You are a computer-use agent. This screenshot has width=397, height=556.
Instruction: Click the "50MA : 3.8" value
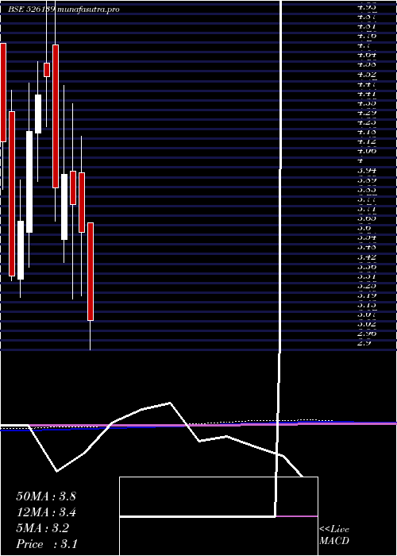[46, 496]
